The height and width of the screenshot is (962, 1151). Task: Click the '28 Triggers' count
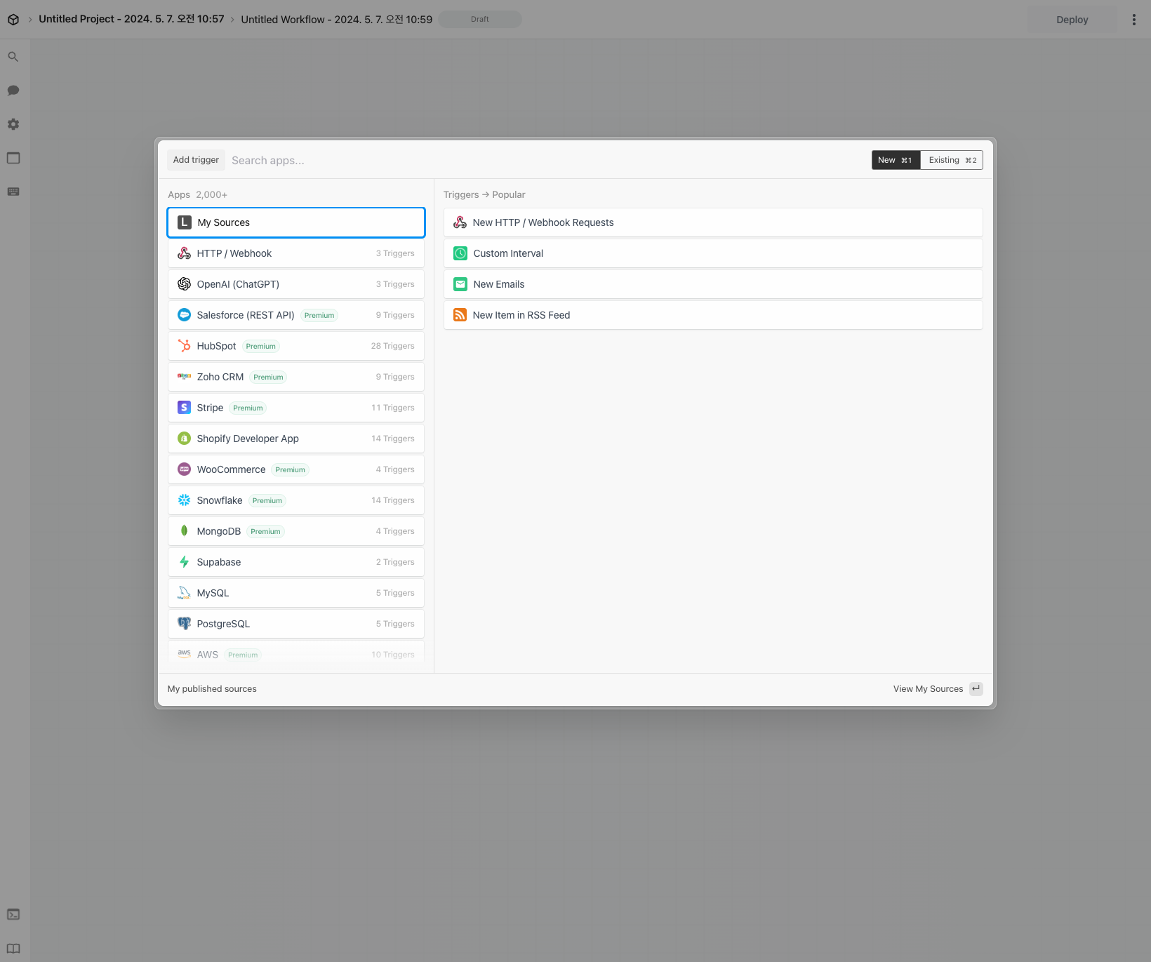(393, 346)
